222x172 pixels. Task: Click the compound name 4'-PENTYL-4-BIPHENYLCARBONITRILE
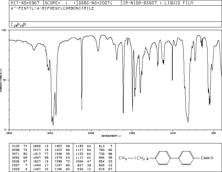pos(52,8)
